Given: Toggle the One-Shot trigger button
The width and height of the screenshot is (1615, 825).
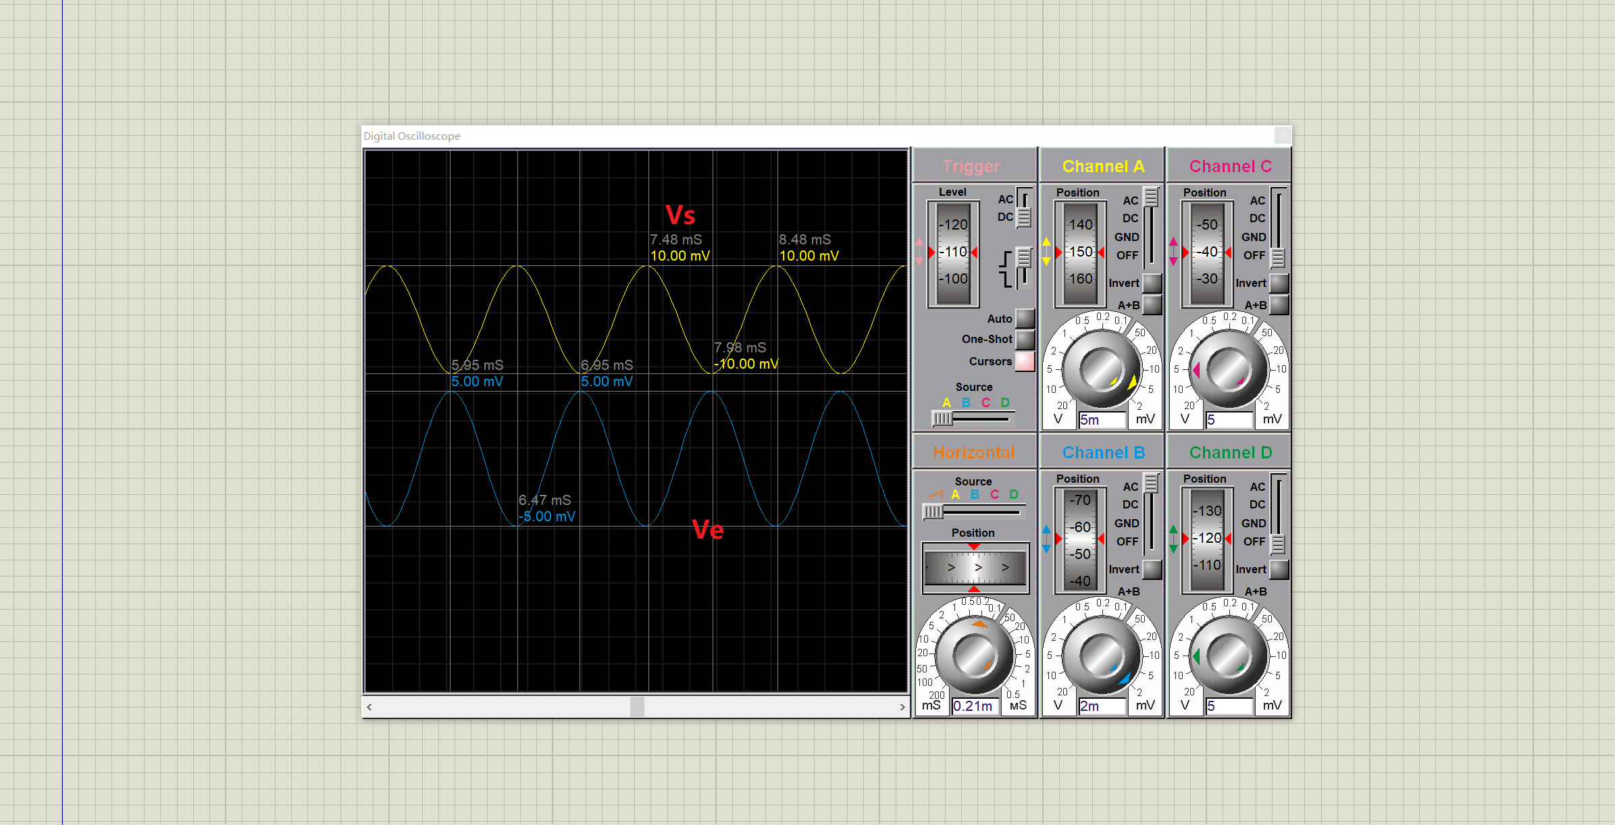Looking at the screenshot, I should click(1025, 339).
